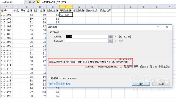176x98 pixels.
Task: Click value 100 in C121421 row
Action: coord(43,92)
